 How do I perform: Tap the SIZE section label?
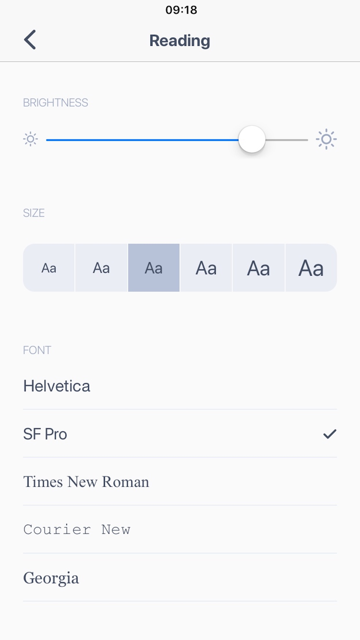click(34, 213)
